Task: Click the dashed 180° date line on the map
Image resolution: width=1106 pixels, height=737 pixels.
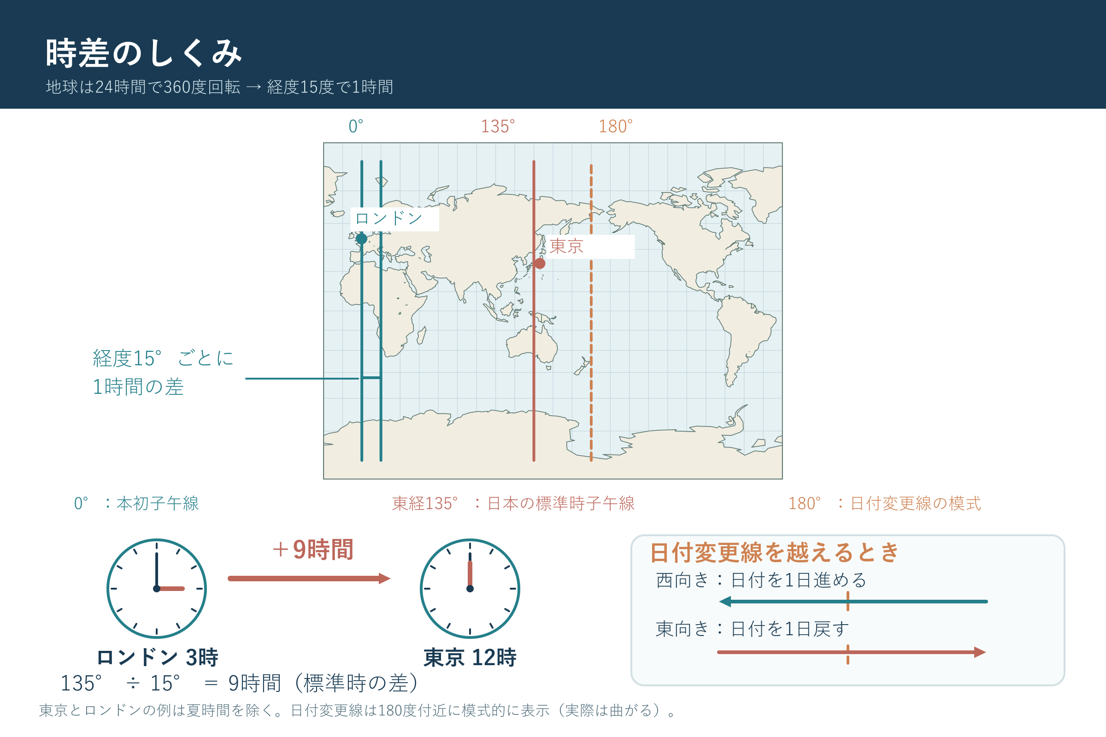Action: [x=591, y=313]
